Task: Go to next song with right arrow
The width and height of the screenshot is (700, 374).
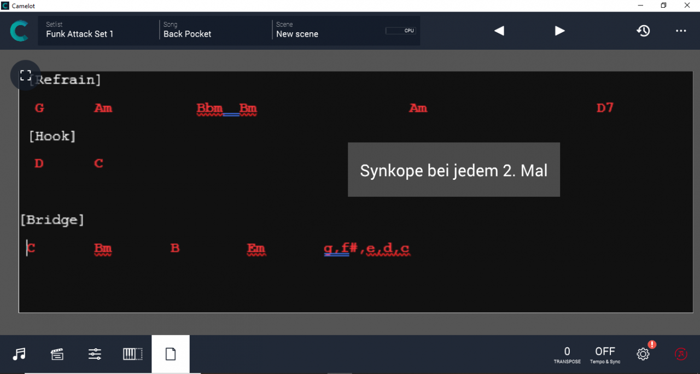Action: pos(559,31)
